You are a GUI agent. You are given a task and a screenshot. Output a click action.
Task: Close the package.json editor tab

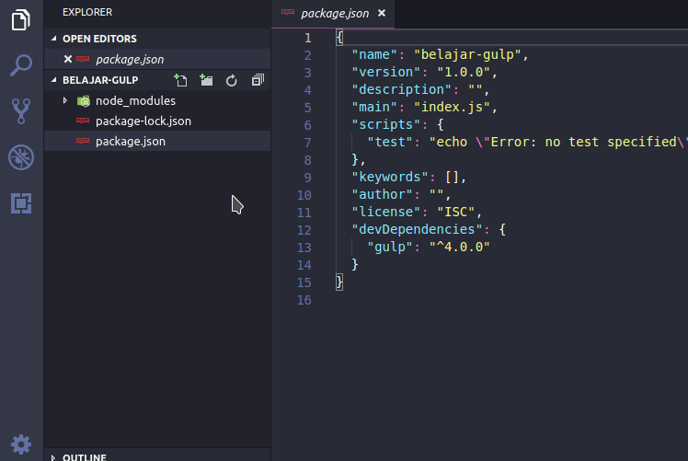click(x=382, y=13)
